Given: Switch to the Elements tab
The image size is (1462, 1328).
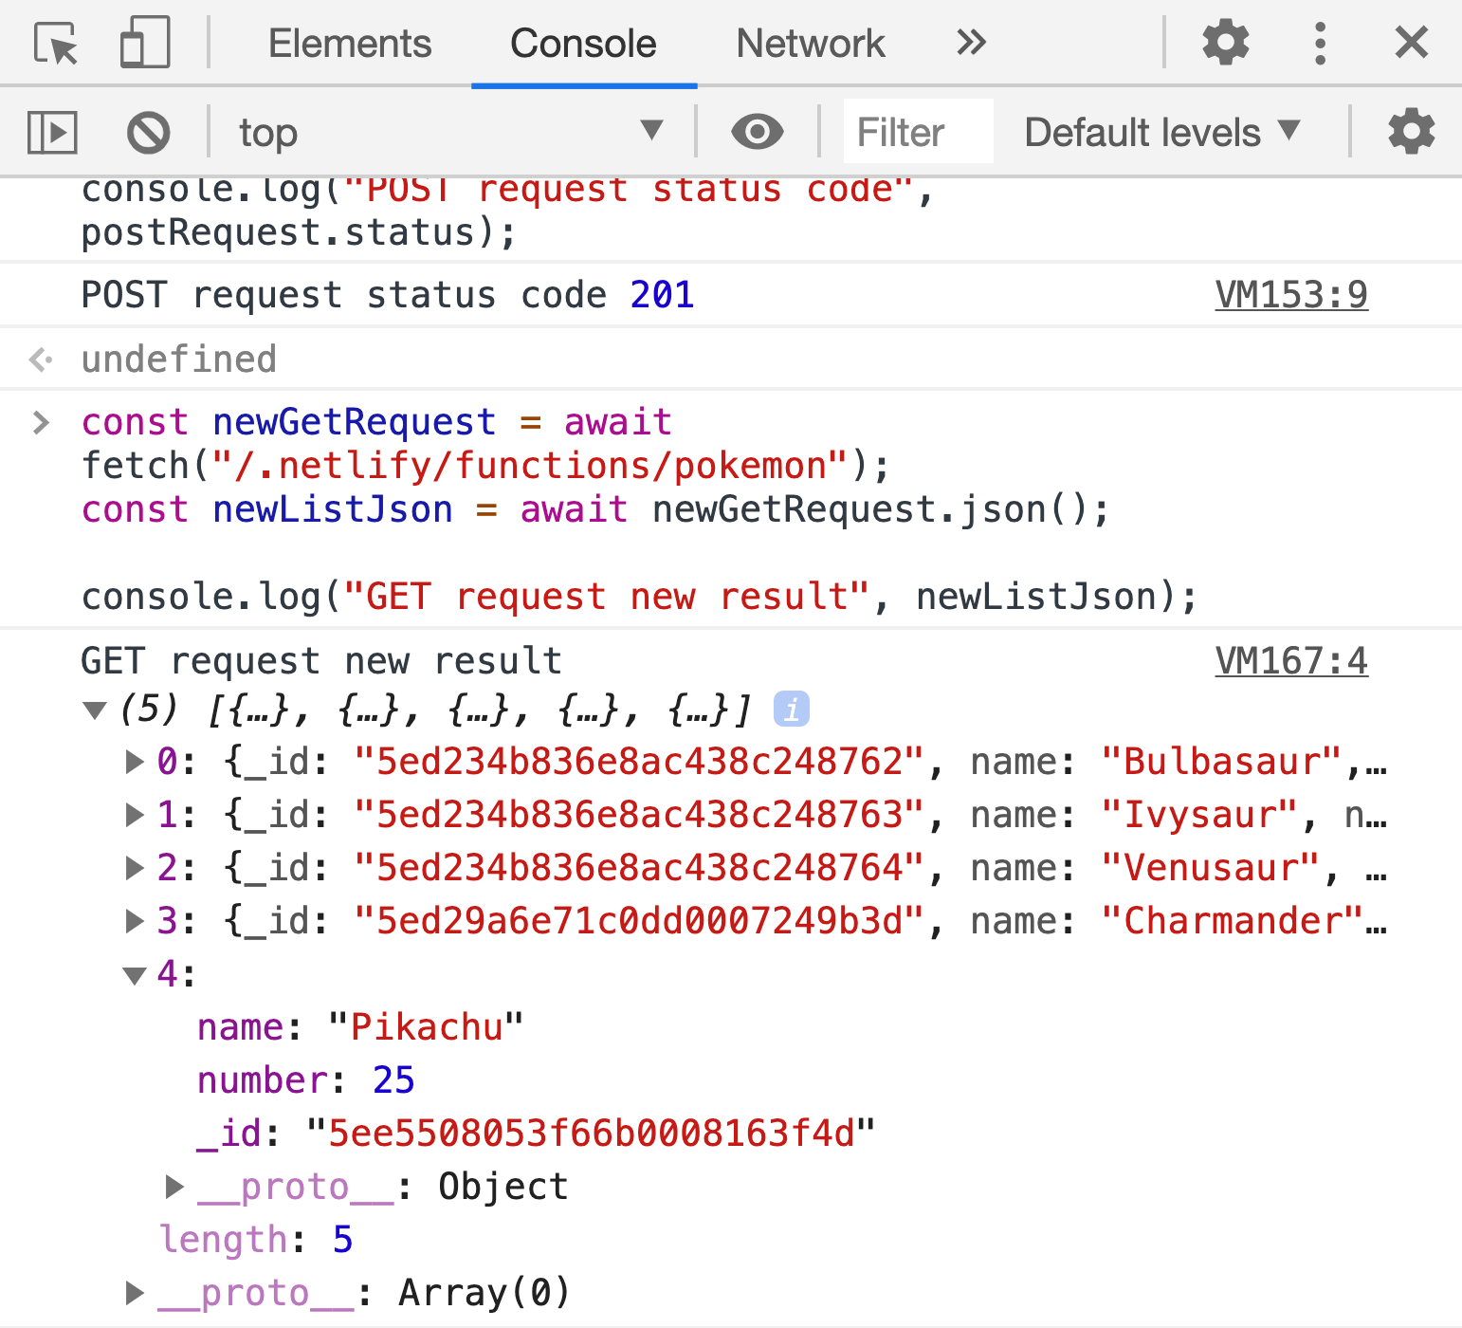Looking at the screenshot, I should [x=349, y=42].
